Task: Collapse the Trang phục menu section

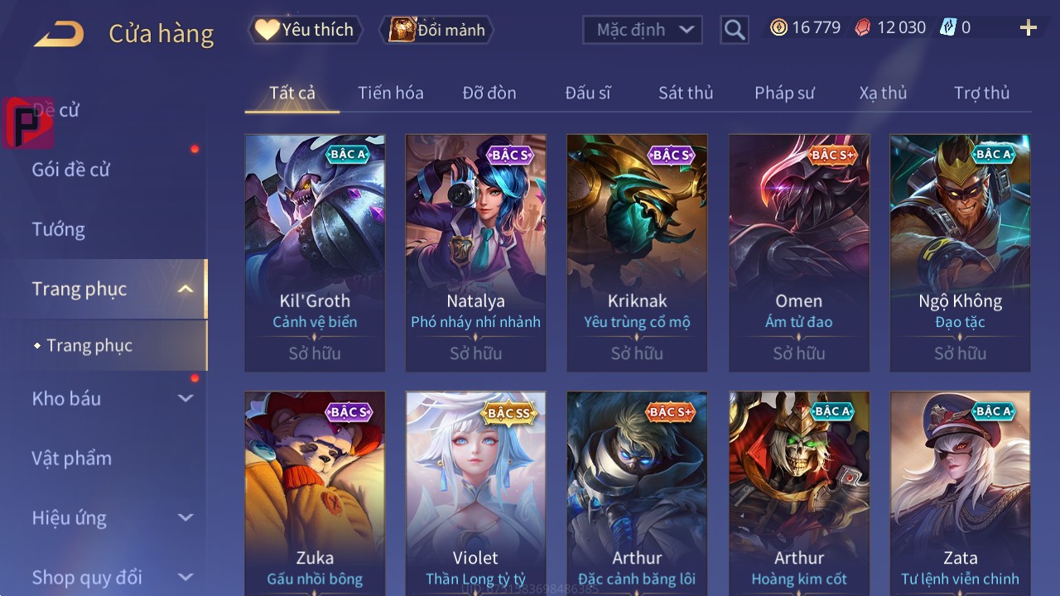Action: pyautogui.click(x=185, y=289)
